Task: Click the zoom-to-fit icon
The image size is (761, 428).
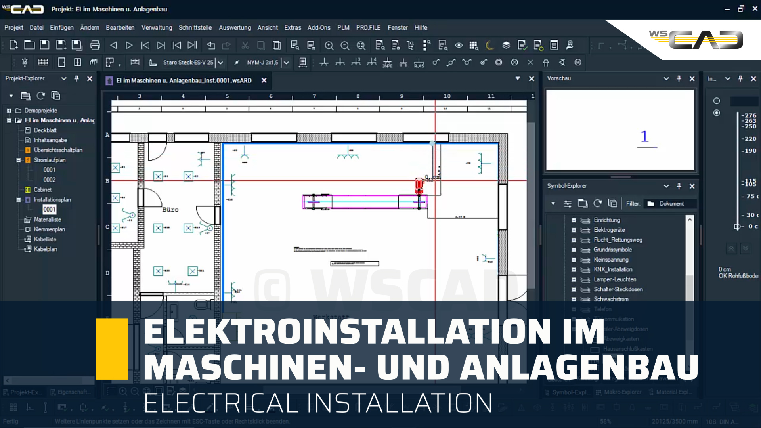Action: [x=361, y=45]
